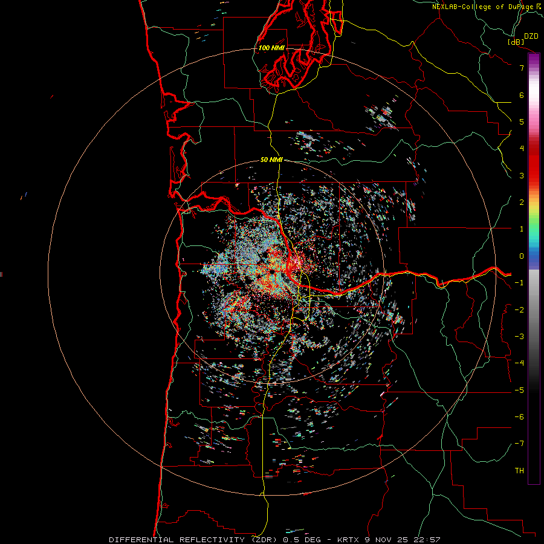Click the "0" tick label on the scale
Image resolution: width=544 pixels, height=544 pixels.
pos(522,256)
